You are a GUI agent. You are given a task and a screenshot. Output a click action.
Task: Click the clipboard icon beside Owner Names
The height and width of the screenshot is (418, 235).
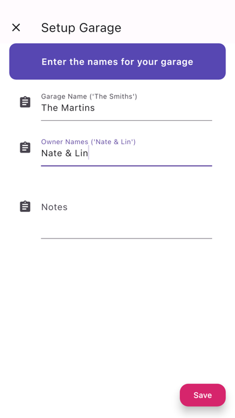pyautogui.click(x=25, y=147)
